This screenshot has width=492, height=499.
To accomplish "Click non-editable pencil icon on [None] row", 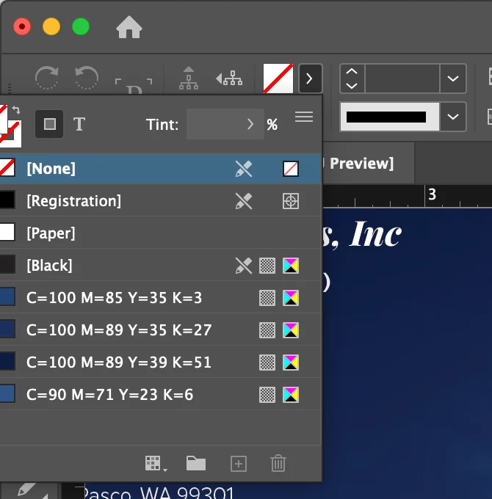I will 244,169.
